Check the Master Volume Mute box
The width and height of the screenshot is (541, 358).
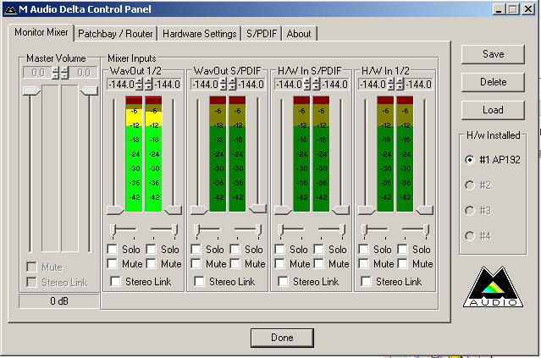point(31,267)
